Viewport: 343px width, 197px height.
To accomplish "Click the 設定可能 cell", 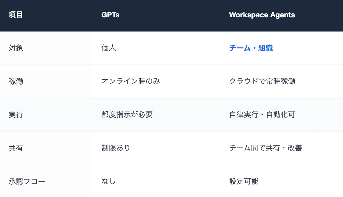I will 244,181.
